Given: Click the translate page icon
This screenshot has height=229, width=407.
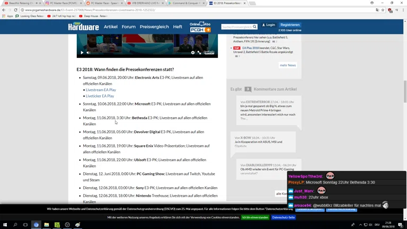Looking at the screenshot, I should pyautogui.click(x=377, y=10).
